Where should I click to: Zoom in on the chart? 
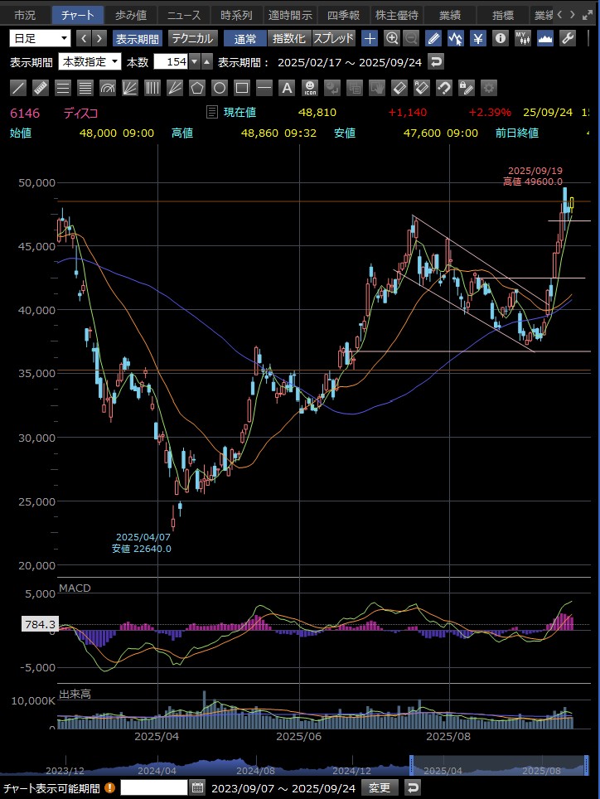coord(392,38)
